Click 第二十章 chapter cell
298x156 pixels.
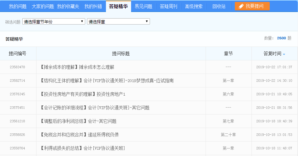[229, 135]
